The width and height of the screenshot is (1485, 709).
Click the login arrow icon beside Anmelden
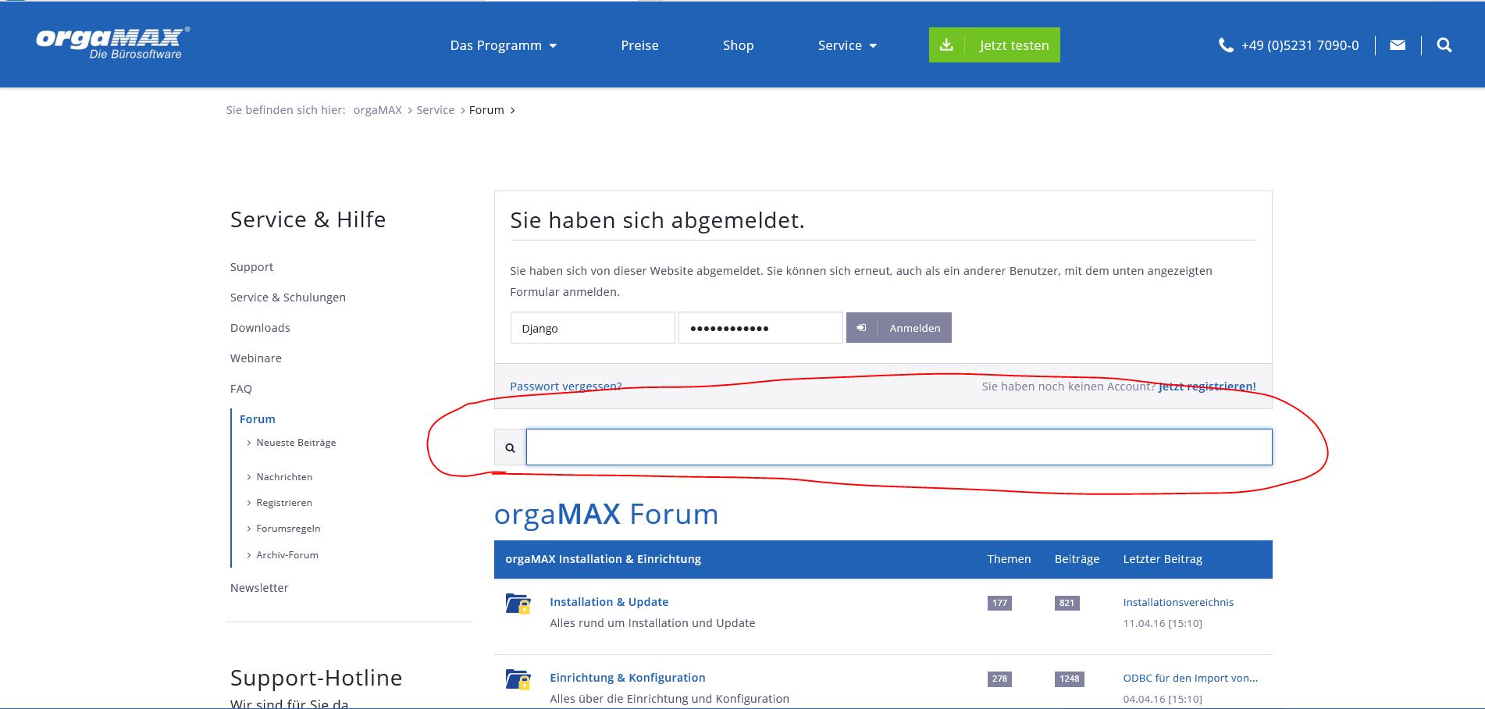[861, 328]
